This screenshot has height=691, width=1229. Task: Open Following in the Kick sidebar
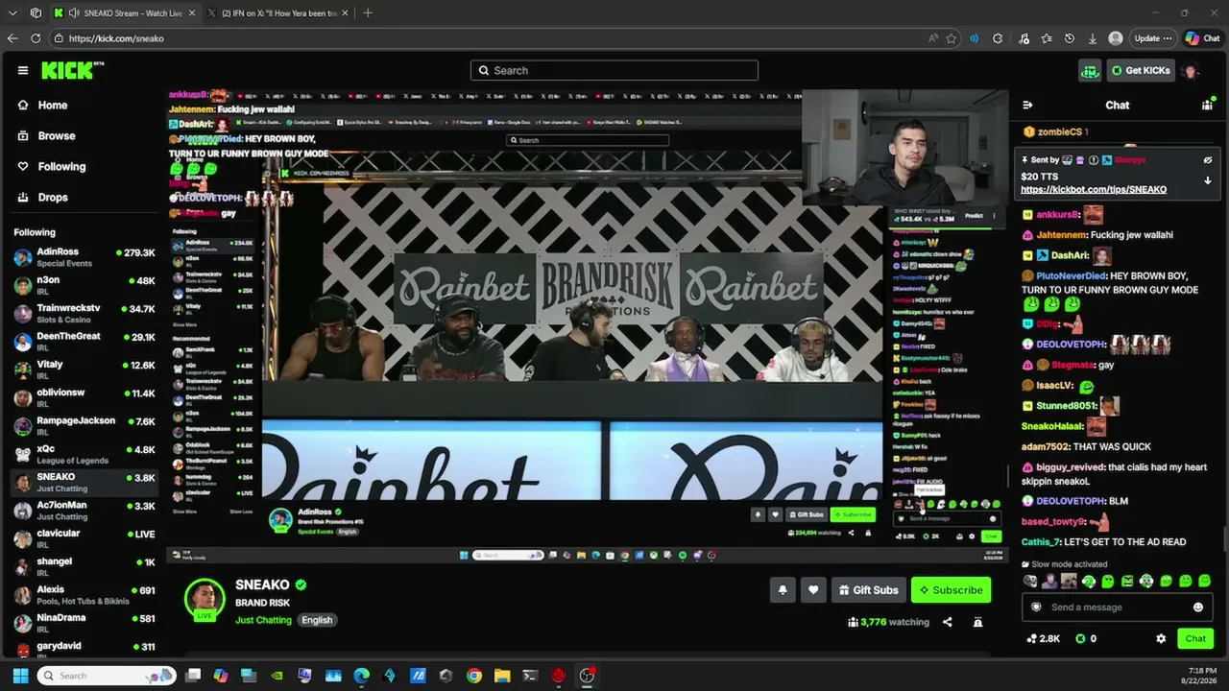click(x=61, y=167)
